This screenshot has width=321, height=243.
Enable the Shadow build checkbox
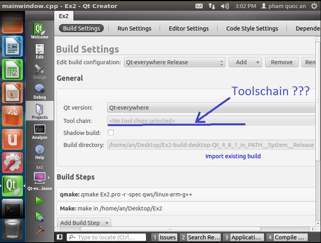(111, 133)
